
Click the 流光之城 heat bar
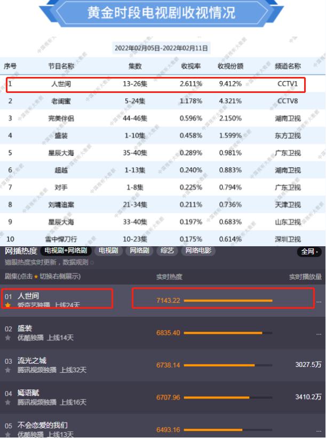pyautogui.click(x=228, y=365)
